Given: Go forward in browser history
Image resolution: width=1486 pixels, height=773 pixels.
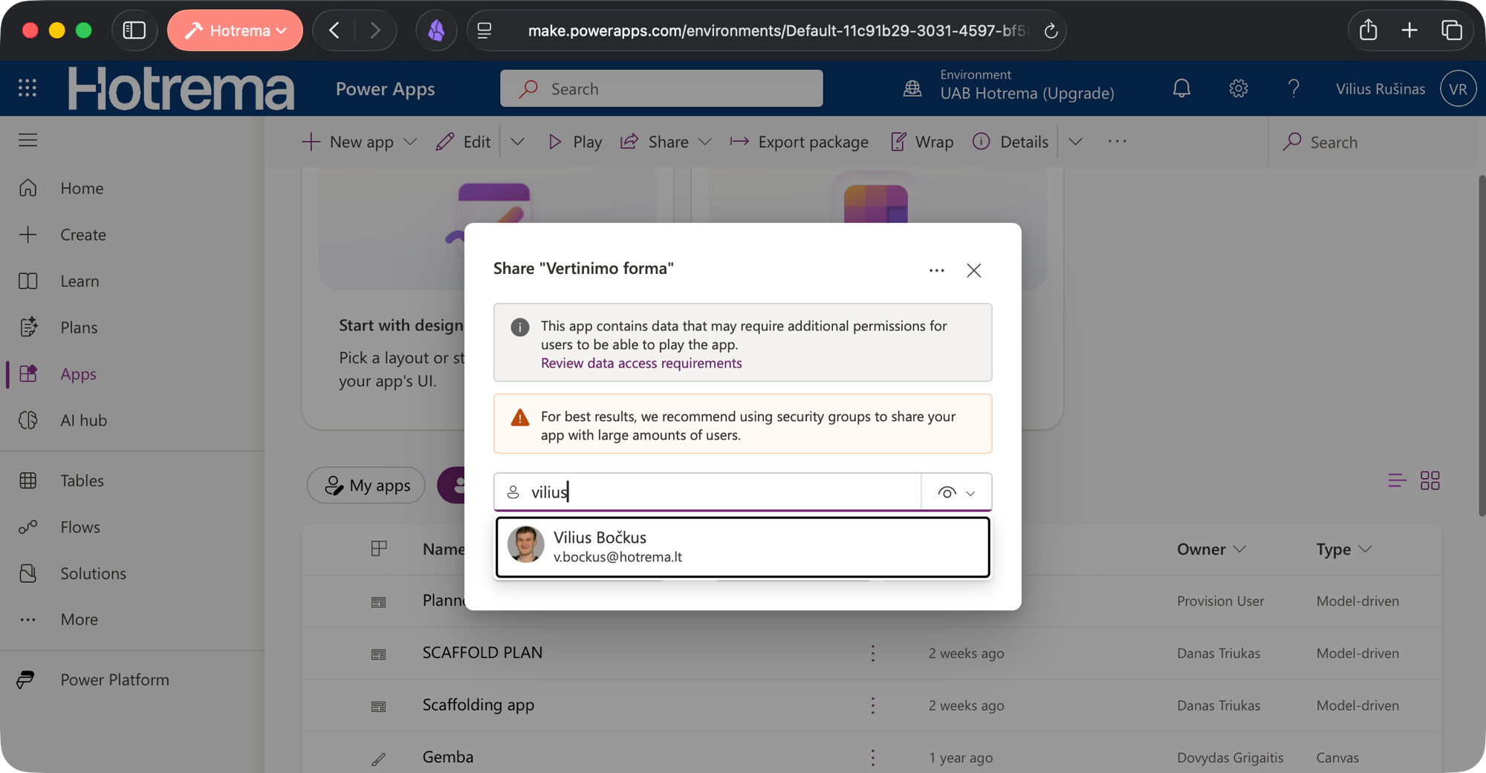Looking at the screenshot, I should click(375, 30).
